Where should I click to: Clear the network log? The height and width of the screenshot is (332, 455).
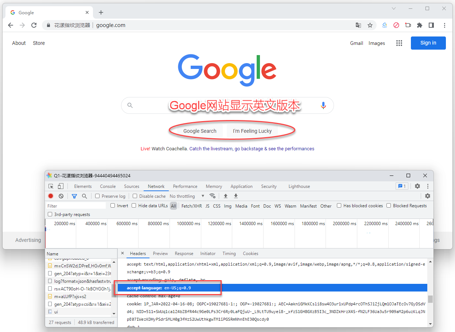pos(61,196)
